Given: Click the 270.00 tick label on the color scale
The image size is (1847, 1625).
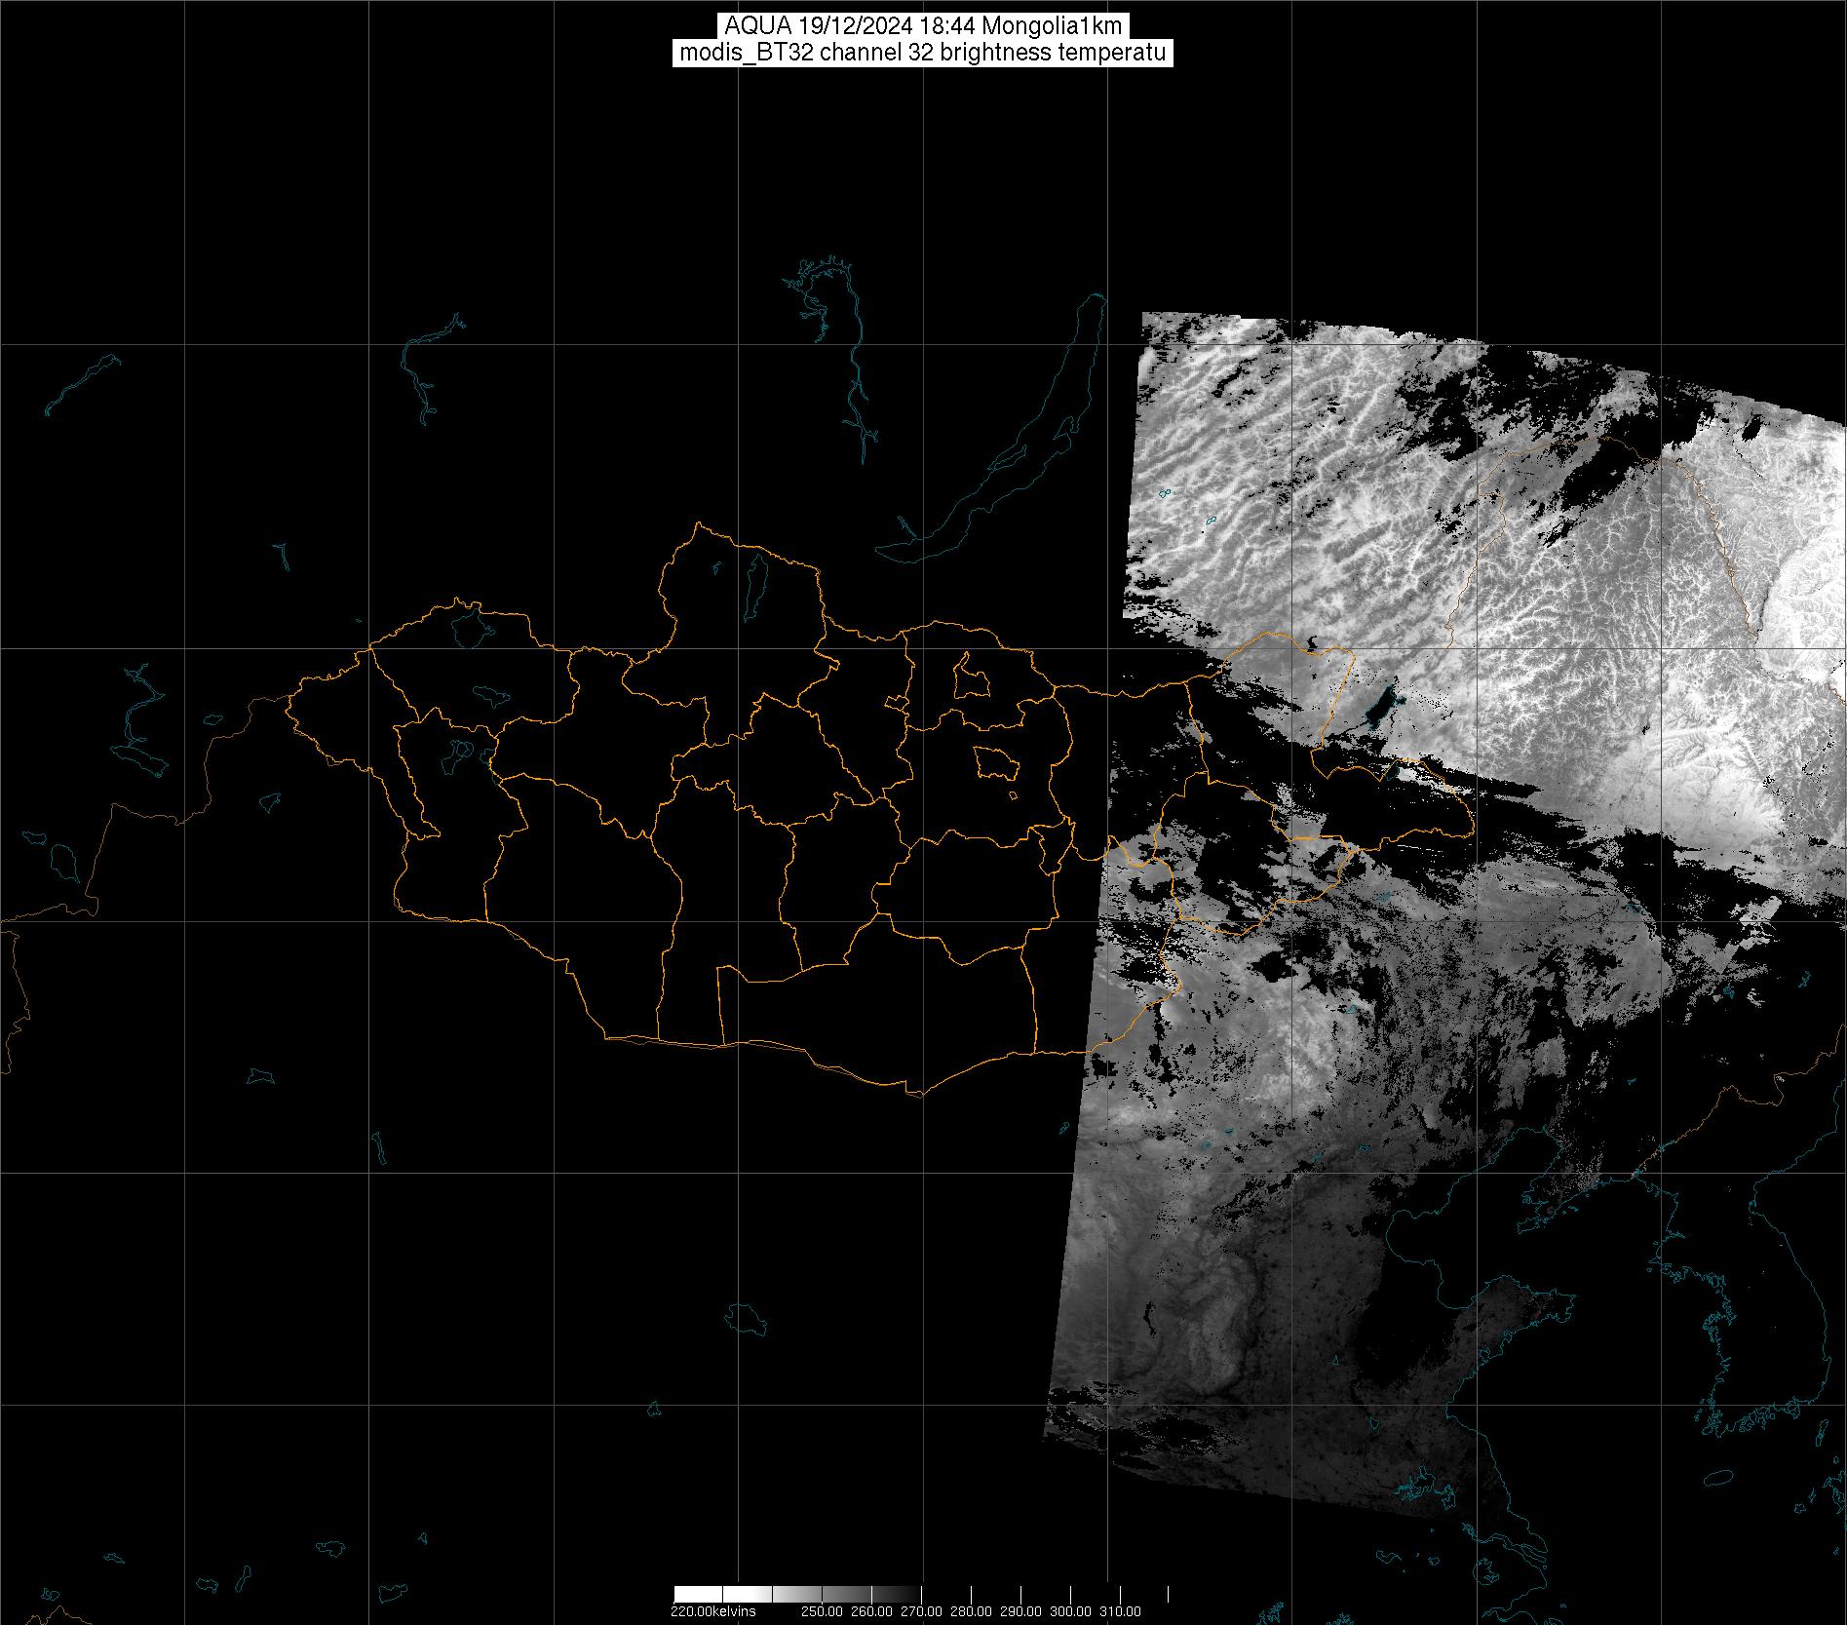Looking at the screenshot, I should click(922, 1610).
